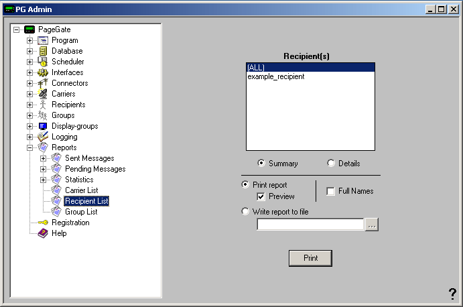Click the Interfaces gears icon
The height and width of the screenshot is (307, 463).
[x=43, y=72]
